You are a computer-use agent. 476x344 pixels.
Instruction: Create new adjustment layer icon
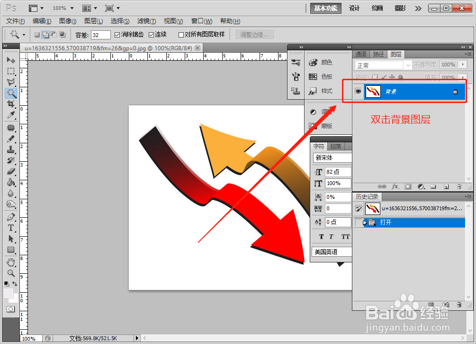pos(421,186)
